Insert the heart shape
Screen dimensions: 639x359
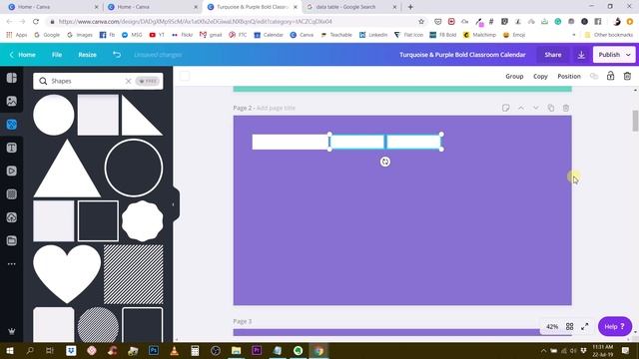coord(67,273)
